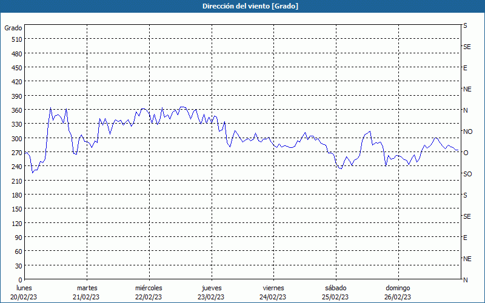
Task: Click the 420 degree axis label
Action: (x=18, y=82)
